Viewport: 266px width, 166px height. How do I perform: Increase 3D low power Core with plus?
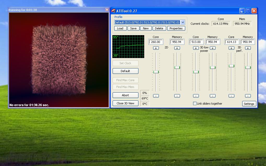(196, 48)
